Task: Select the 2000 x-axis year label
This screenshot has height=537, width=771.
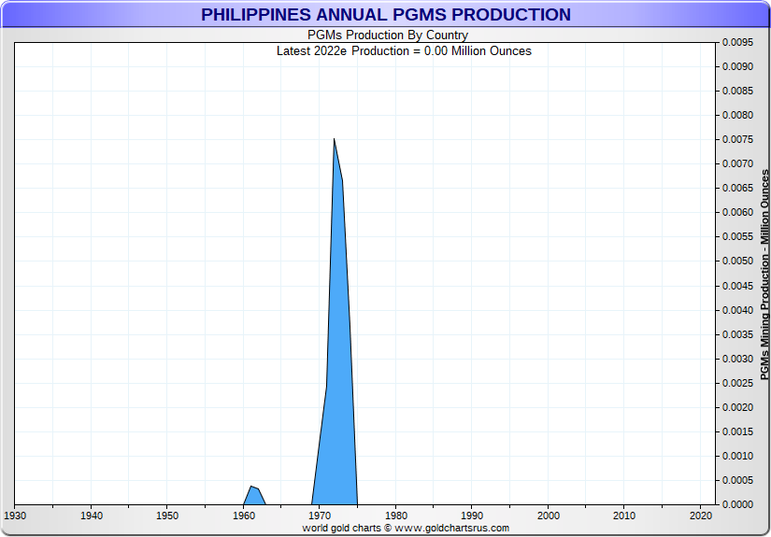Action: coord(549,516)
